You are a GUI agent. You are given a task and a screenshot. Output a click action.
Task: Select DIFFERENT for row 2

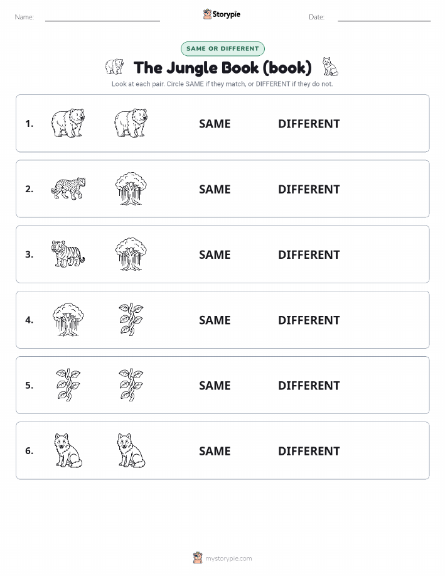pos(309,189)
